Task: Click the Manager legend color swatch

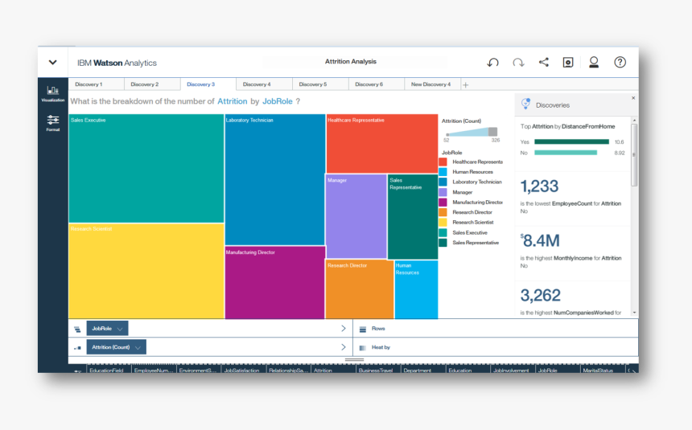Action: 443,192
